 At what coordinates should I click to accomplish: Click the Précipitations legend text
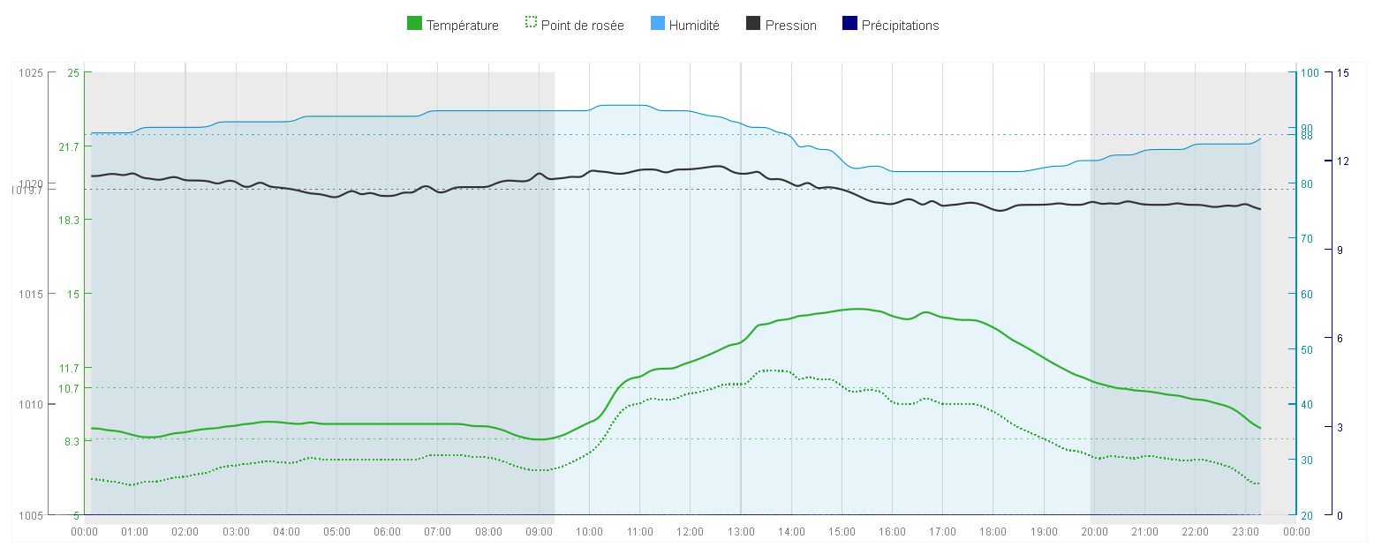pos(900,26)
